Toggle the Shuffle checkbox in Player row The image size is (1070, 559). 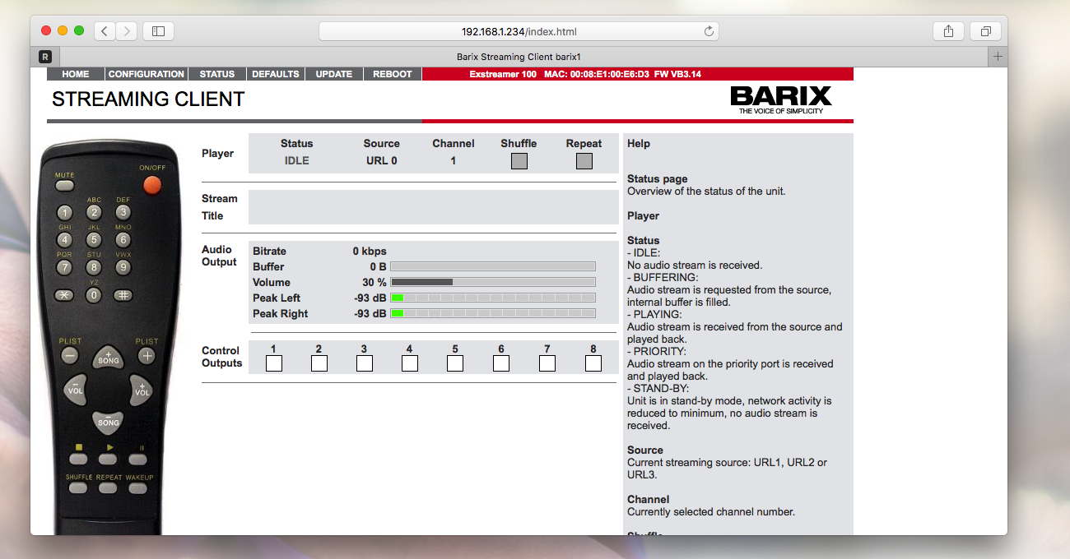coord(519,161)
